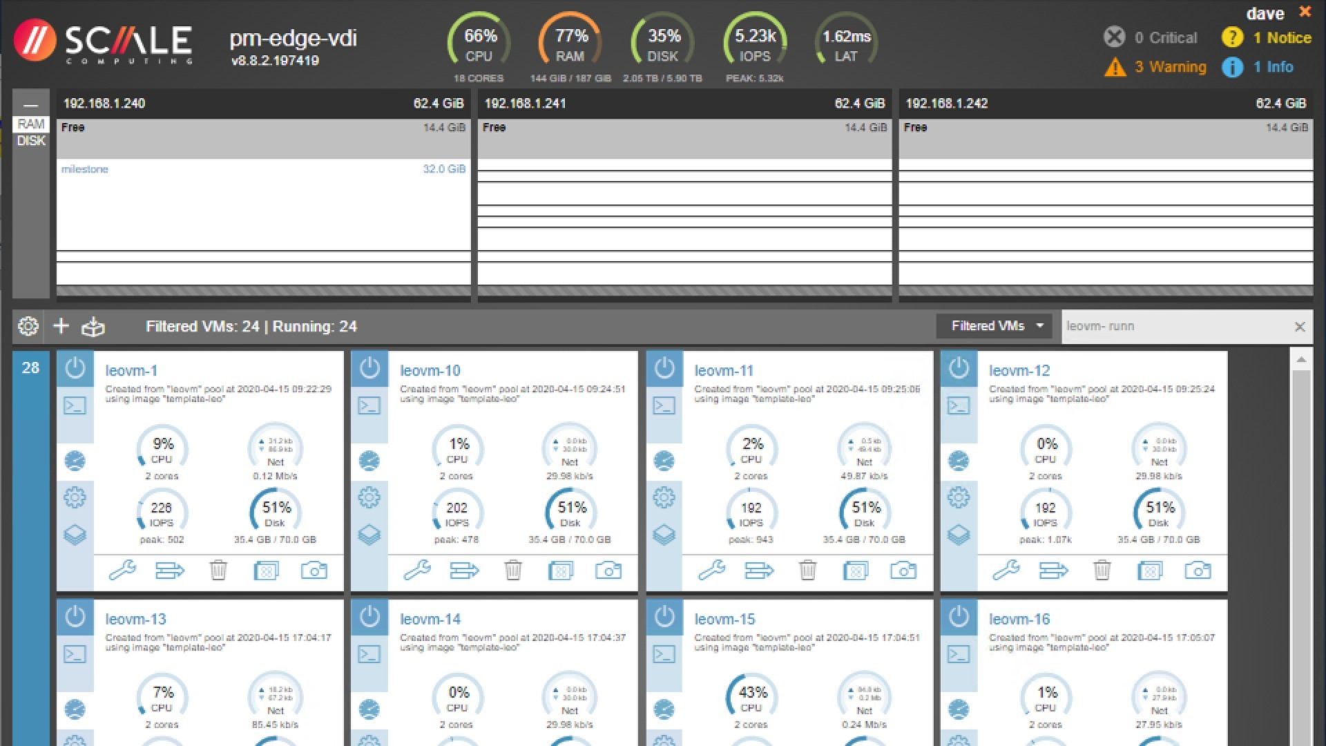Image resolution: width=1326 pixels, height=746 pixels.
Task: Click the import VM box icon
Action: coord(93,327)
